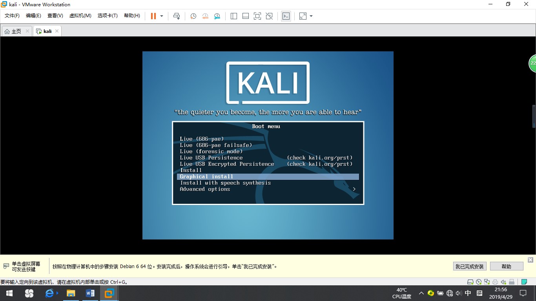
Task: Click the network adapter status icon
Action: pos(487,282)
